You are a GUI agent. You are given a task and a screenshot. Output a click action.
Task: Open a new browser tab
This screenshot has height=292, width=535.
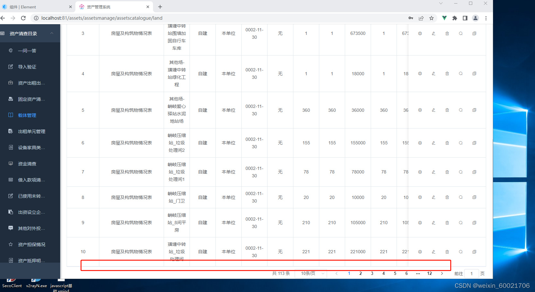point(160,7)
